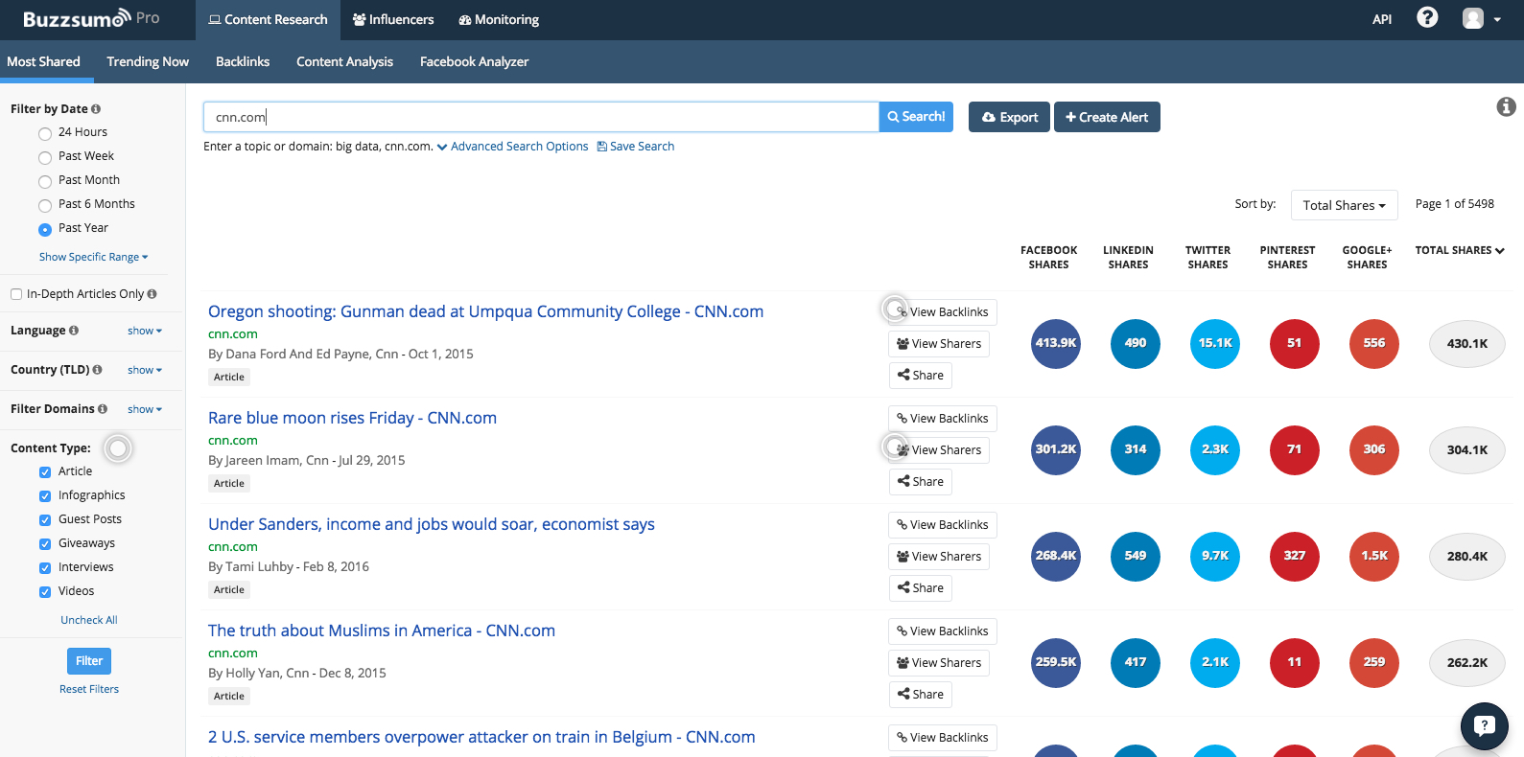Open the Monitoring tab

pyautogui.click(x=499, y=19)
